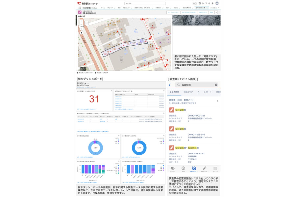Open the 調査票 (伐採、耐摩パト) navigation tab
This screenshot has height=197, width=296.
pos(142,8)
